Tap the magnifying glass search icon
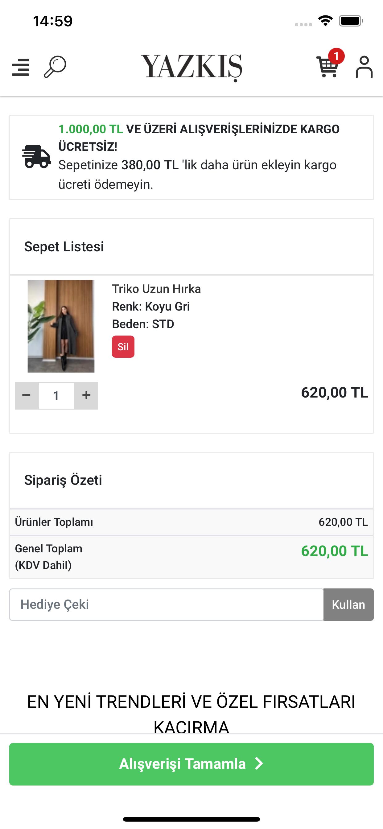The image size is (383, 829). pos(55,67)
